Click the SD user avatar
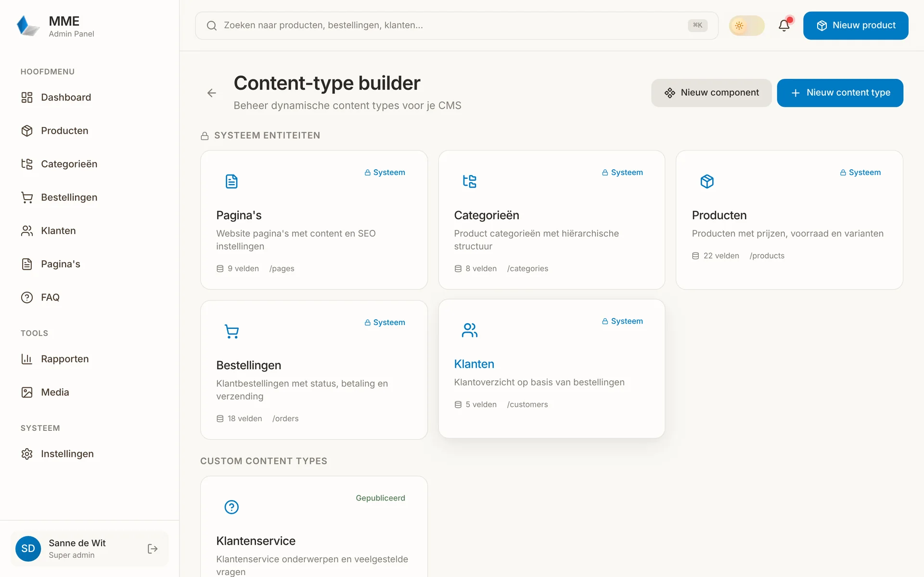Viewport: 924px width, 577px height. tap(28, 549)
